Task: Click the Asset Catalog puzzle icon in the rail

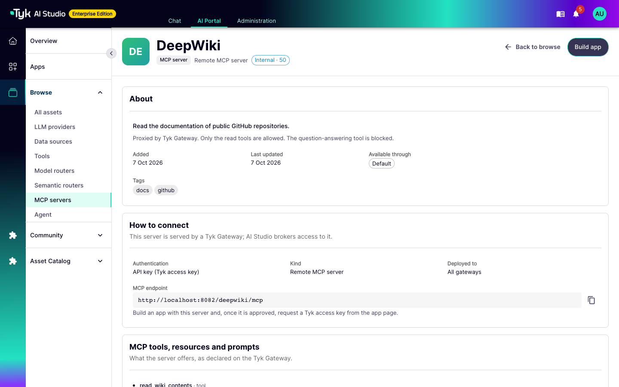Action: click(x=13, y=261)
